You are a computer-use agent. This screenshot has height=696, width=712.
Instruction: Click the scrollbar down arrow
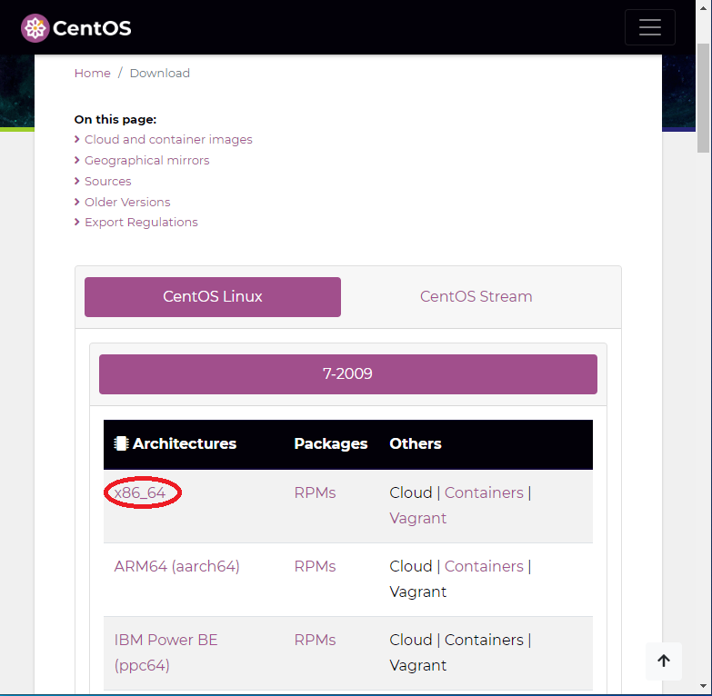[x=704, y=687]
